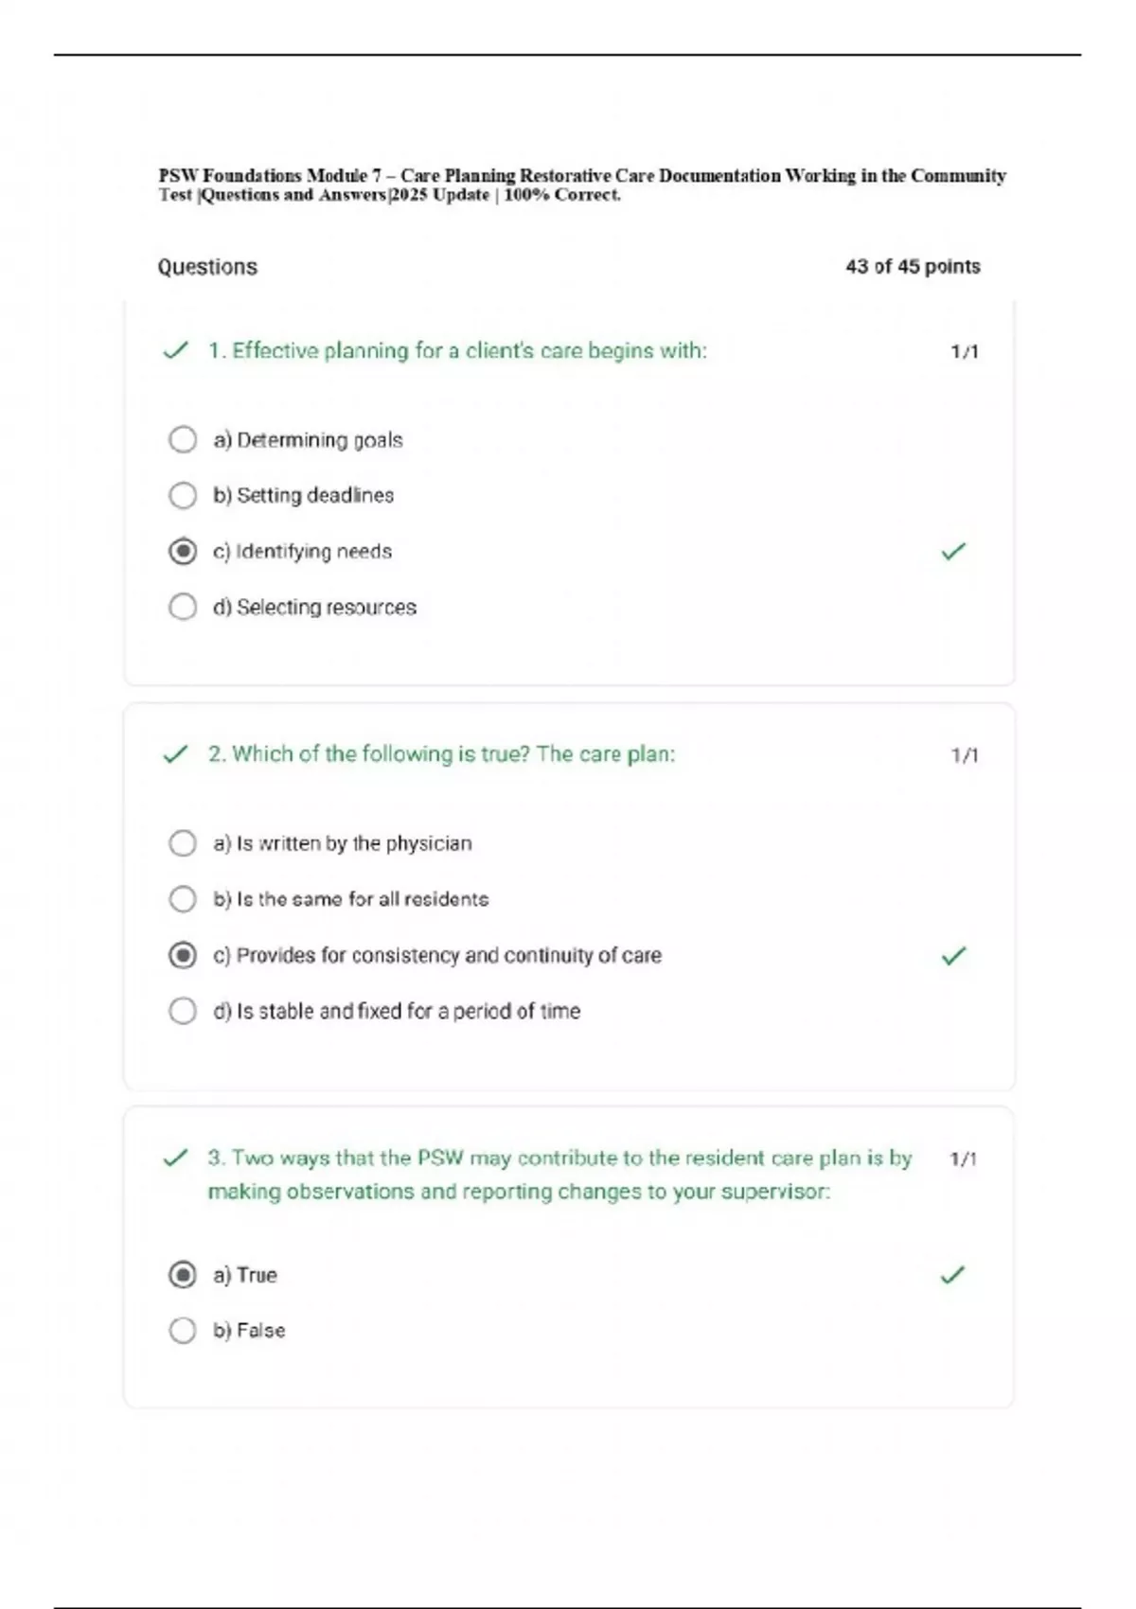Pick the 'Selecting resources' radio option
The image size is (1136, 1609).
click(183, 607)
